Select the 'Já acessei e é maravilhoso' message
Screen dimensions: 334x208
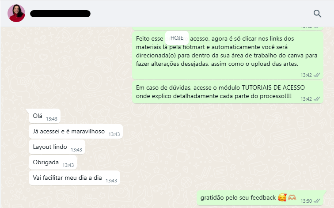click(76, 132)
